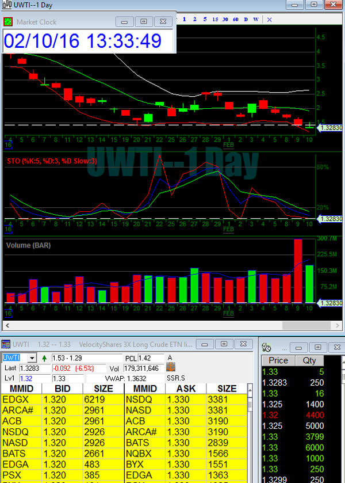Image resolution: width=345 pixels, height=483 pixels.
Task: Click the 1.3283 trade with quantity 250
Action: pyautogui.click(x=293, y=383)
